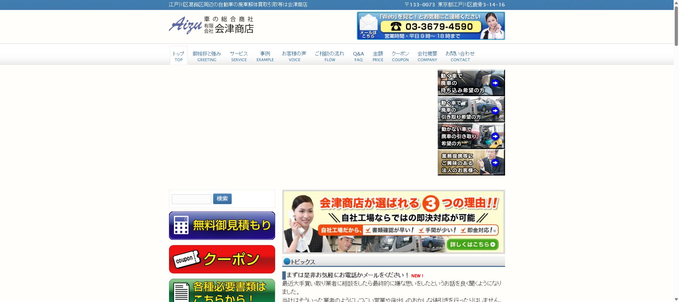Click the 動く車で廃車の持ち込み希望の方 banner
The height and width of the screenshot is (302, 679).
click(x=471, y=83)
